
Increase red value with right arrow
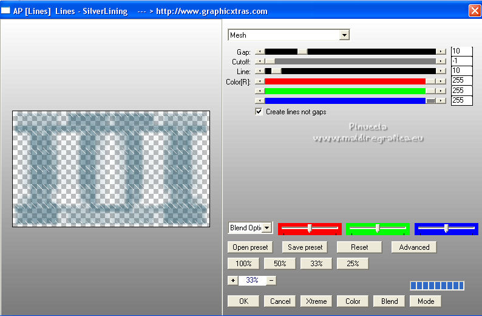441,81
